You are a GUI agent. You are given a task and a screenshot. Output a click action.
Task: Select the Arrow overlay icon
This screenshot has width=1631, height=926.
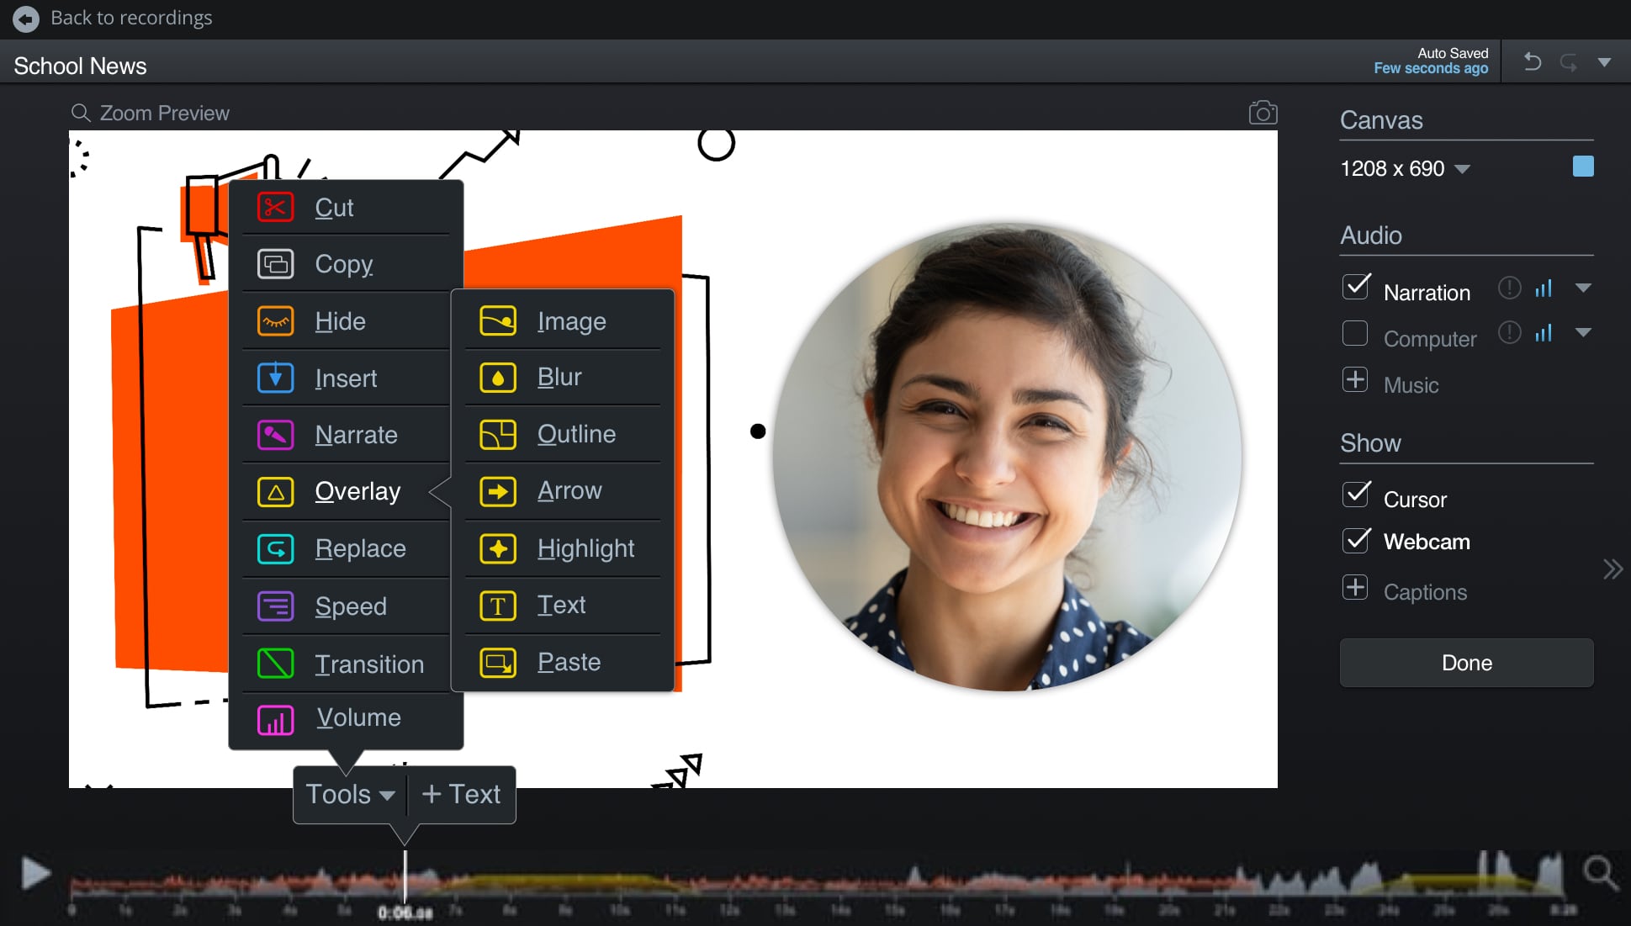point(497,491)
